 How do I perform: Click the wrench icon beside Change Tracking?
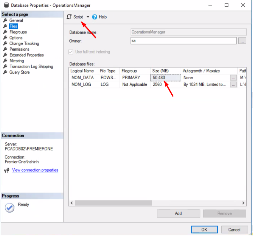point(5,43)
